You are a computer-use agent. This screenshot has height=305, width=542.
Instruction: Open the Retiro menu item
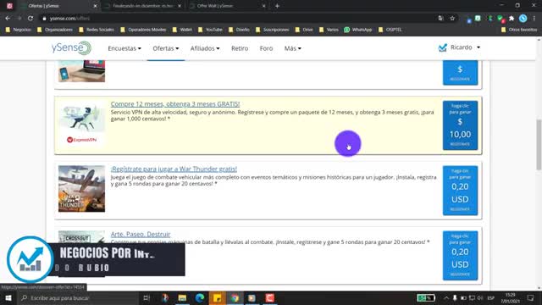[x=240, y=48]
